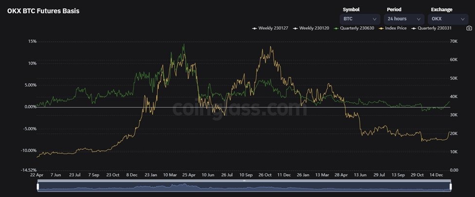
Task: Click the 15% left axis label
Action: 33,41
